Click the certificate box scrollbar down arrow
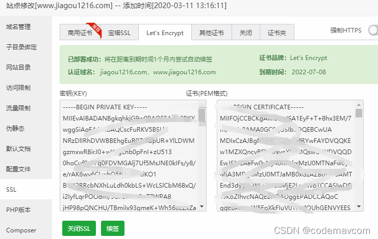 (x=359, y=206)
